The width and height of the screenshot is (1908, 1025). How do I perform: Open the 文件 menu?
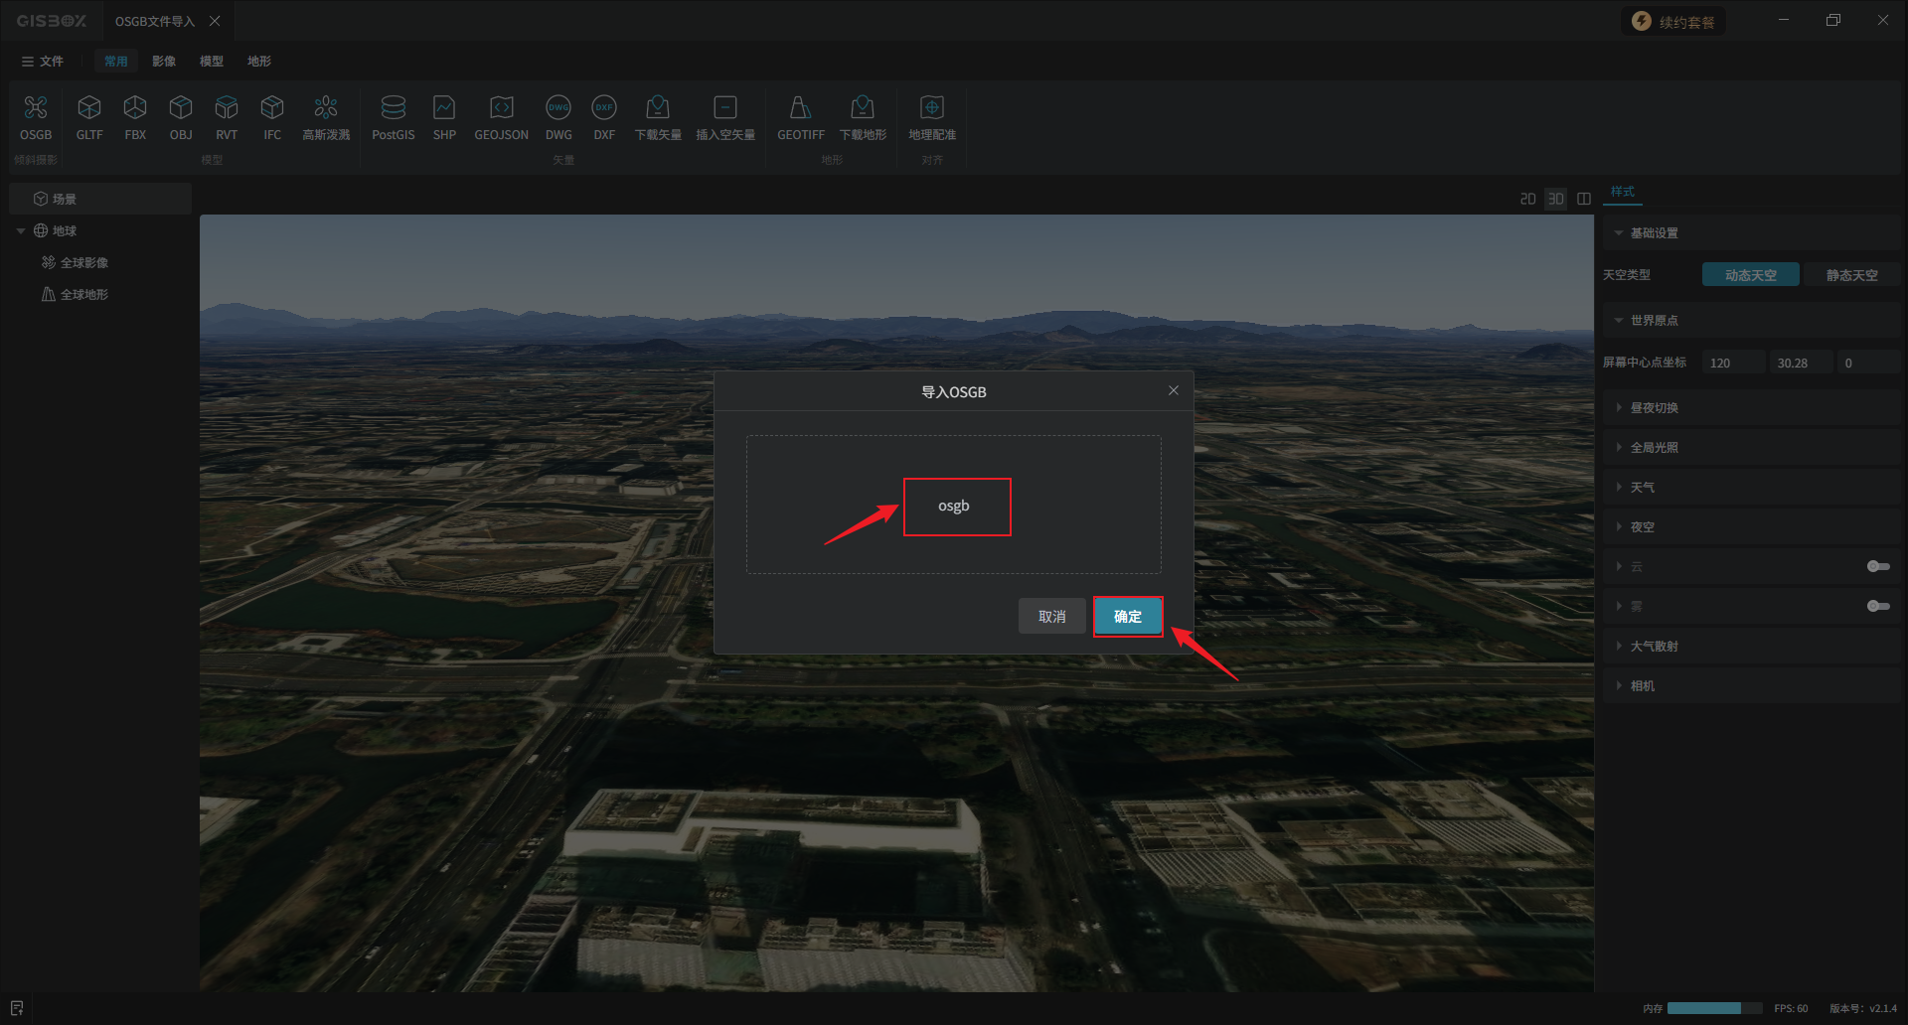coord(43,62)
